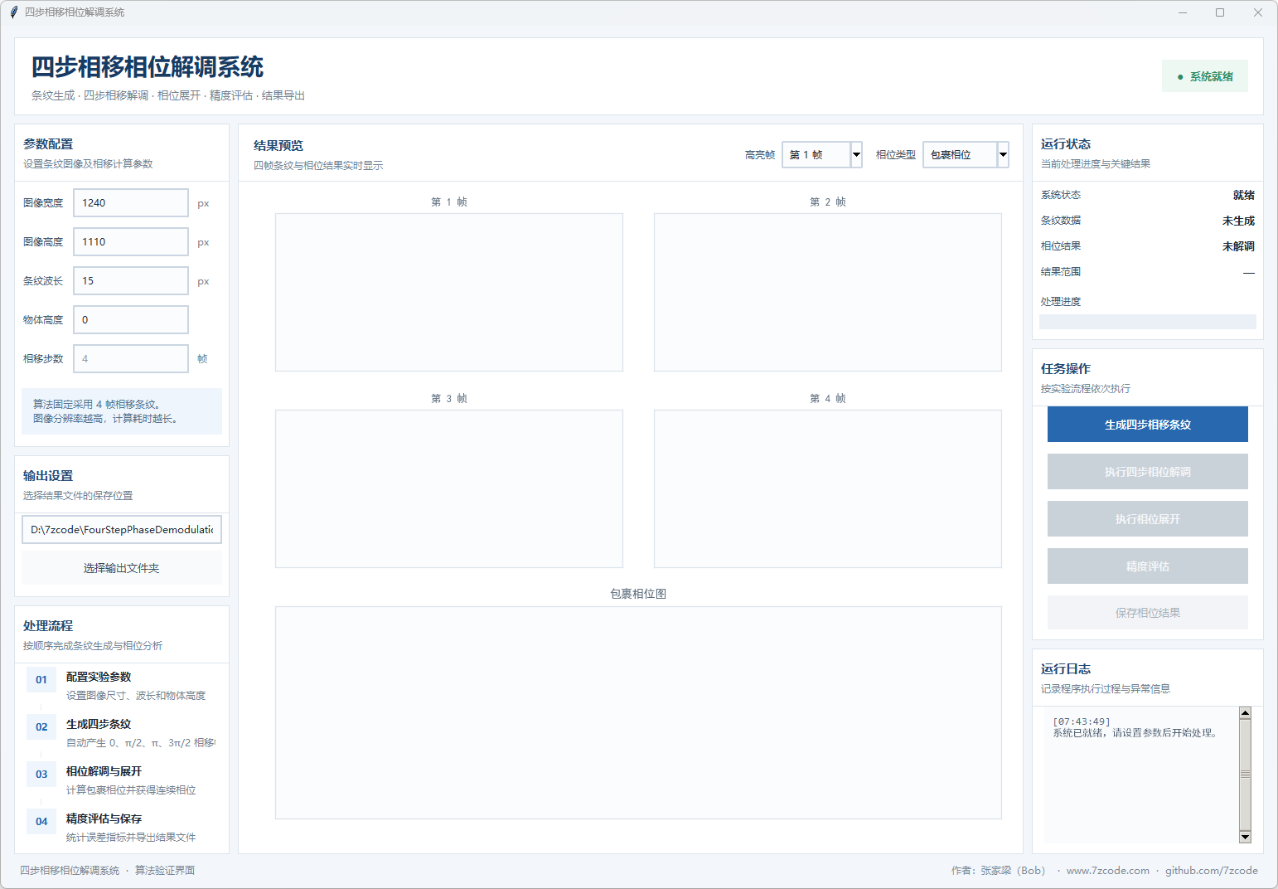Click the 参数配置 panel title

pos(48,144)
